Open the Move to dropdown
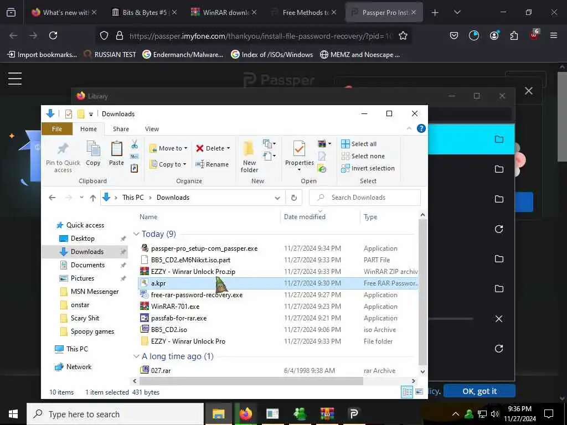Viewport: 567px width, 425px height. tap(168, 148)
